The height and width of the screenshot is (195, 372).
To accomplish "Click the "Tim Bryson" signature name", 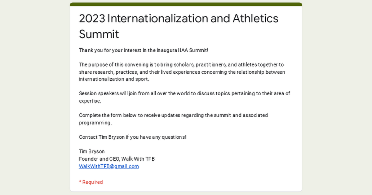I will tap(92, 151).
